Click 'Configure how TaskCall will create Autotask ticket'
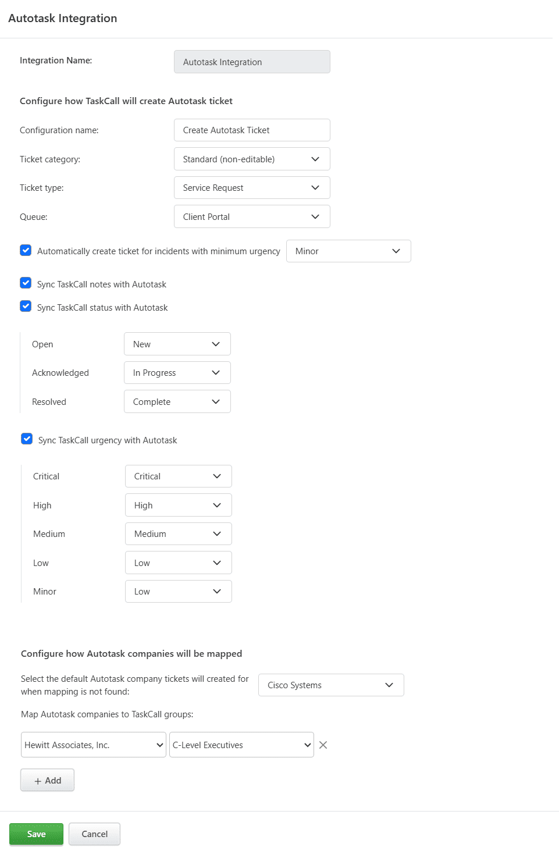559x854 pixels. [x=126, y=101]
